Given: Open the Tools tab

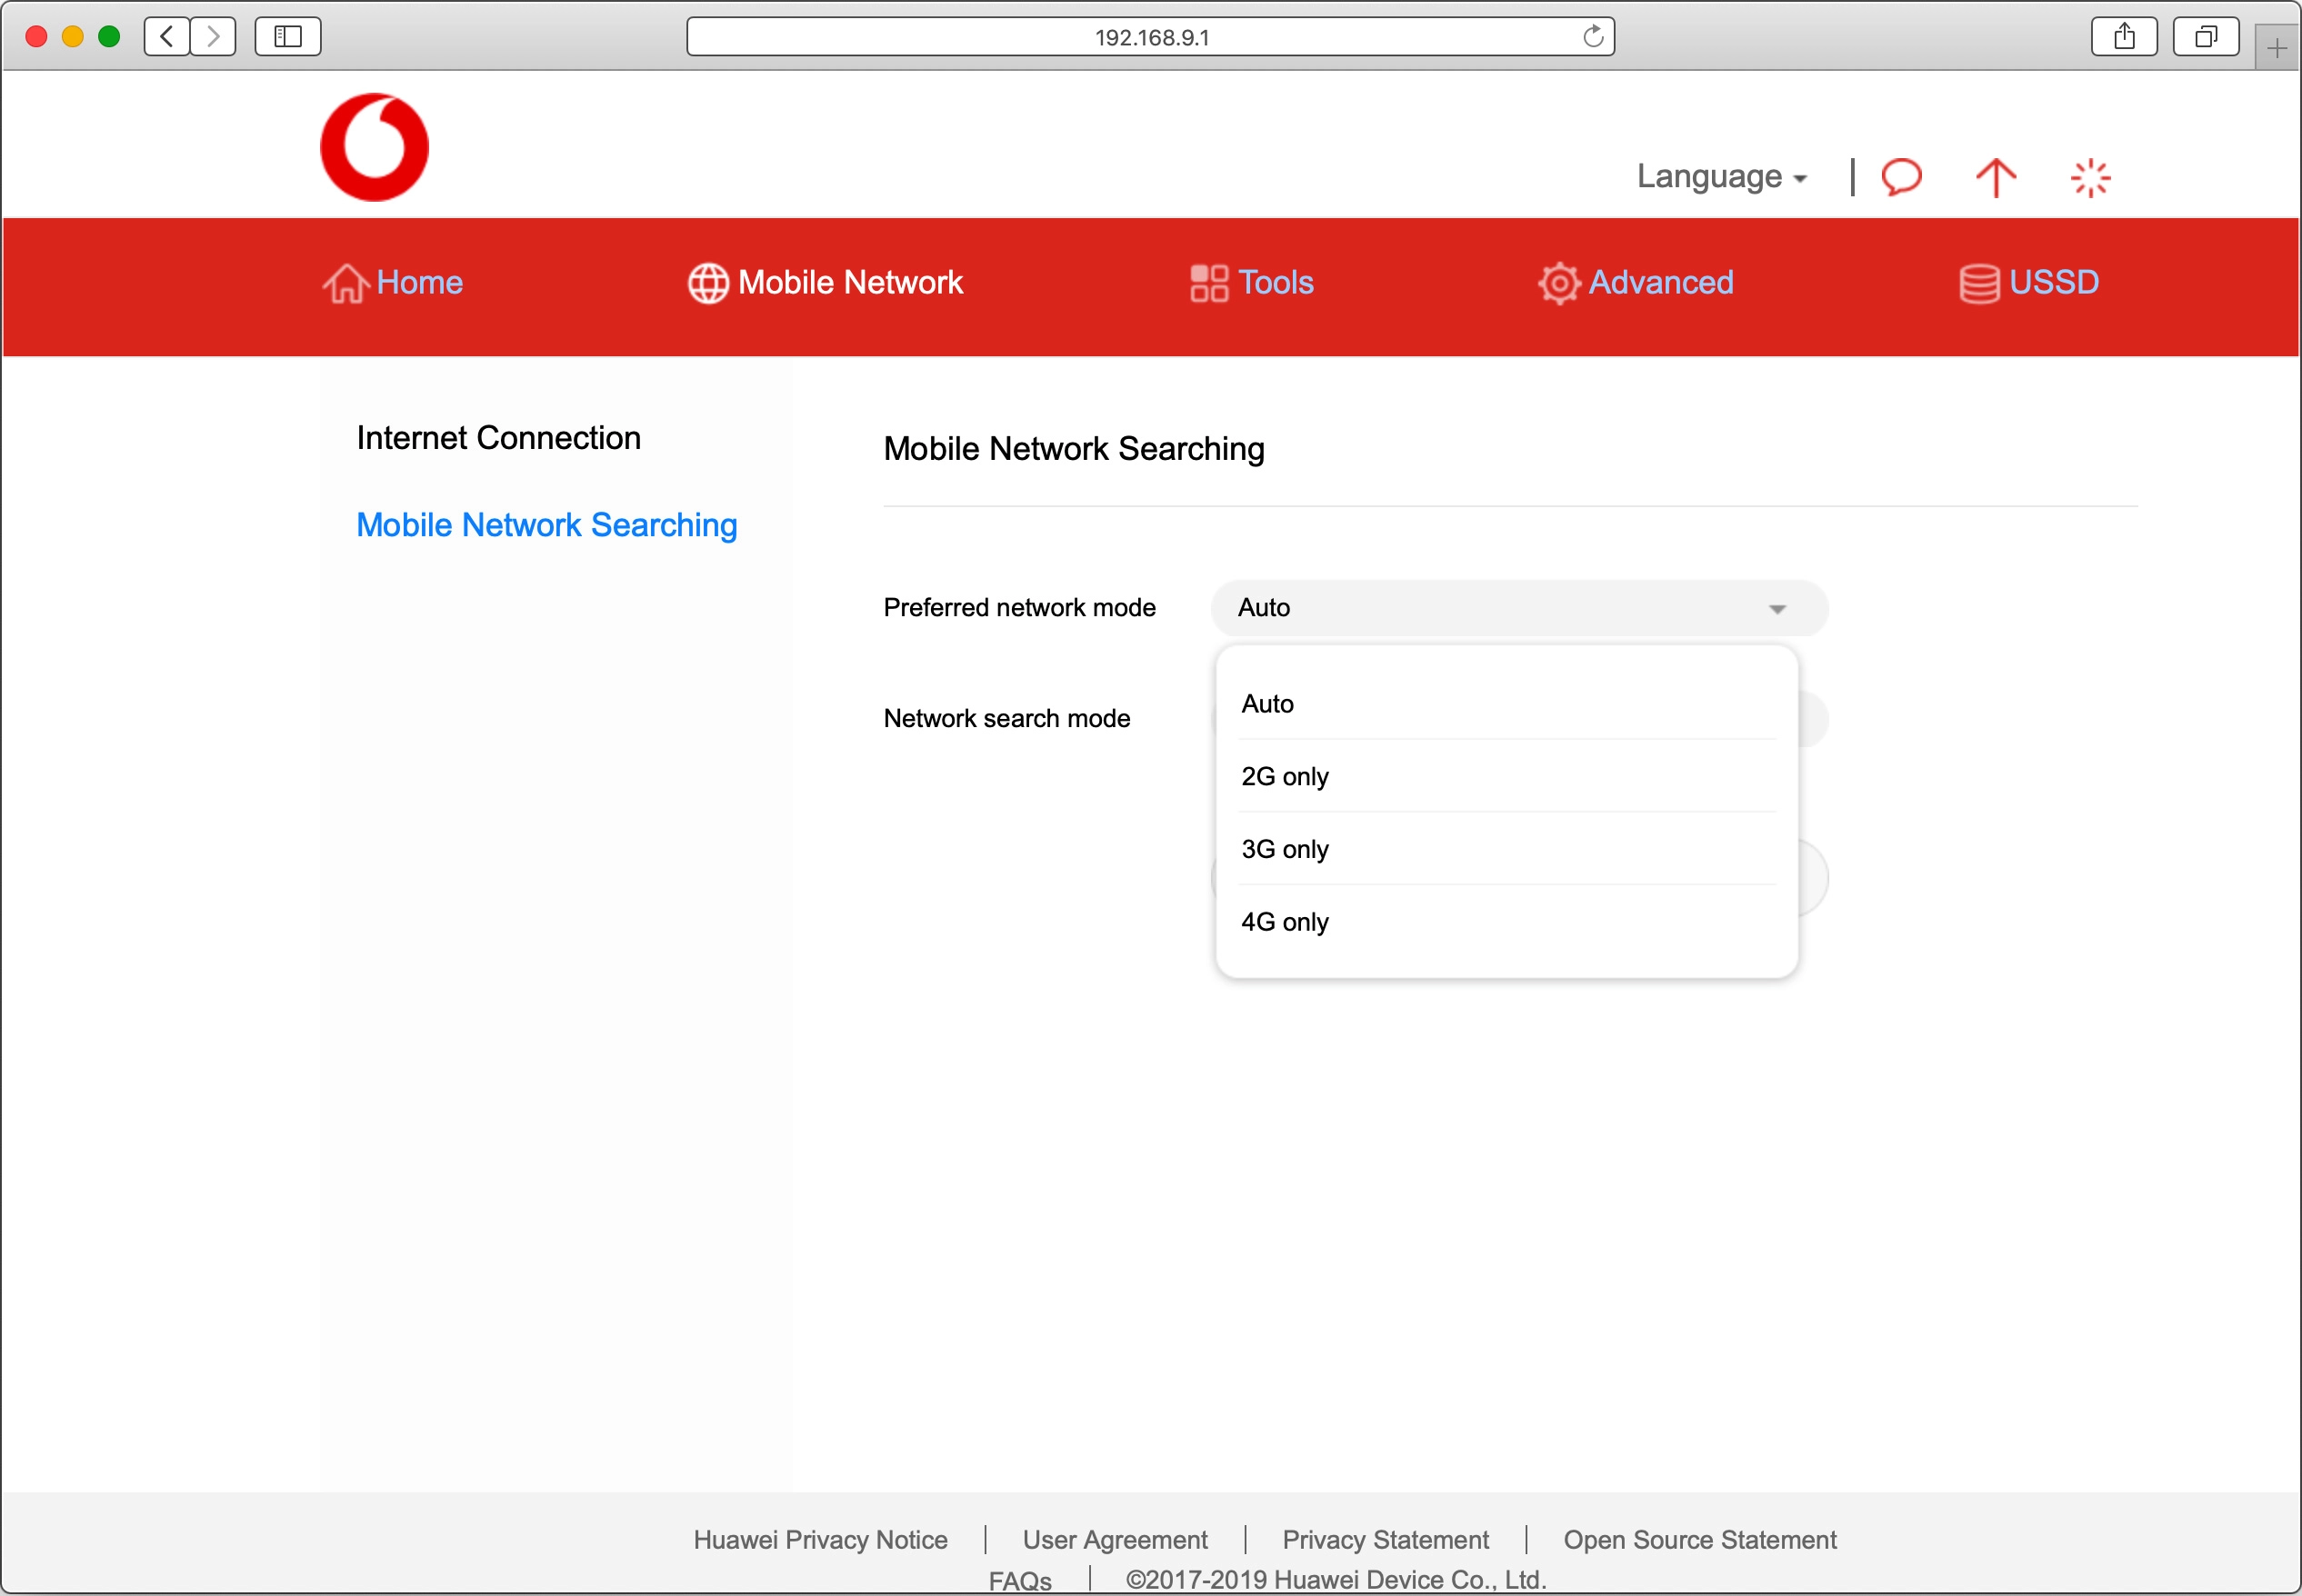Looking at the screenshot, I should tap(1251, 283).
